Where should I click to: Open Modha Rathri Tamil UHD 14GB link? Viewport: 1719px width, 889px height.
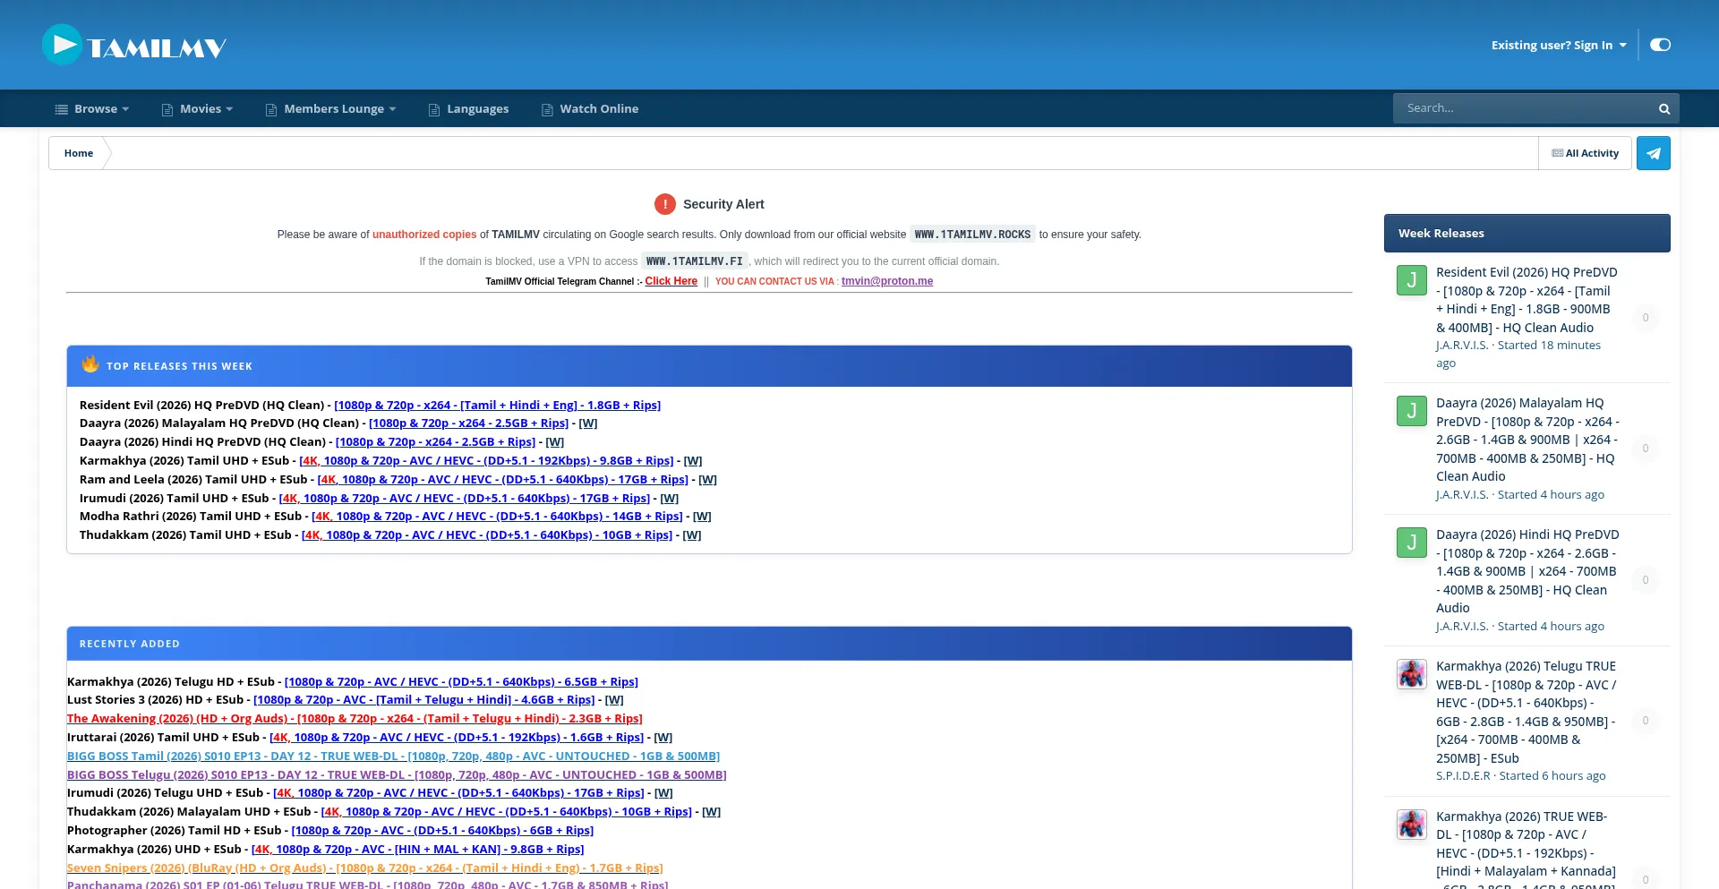coord(498,517)
